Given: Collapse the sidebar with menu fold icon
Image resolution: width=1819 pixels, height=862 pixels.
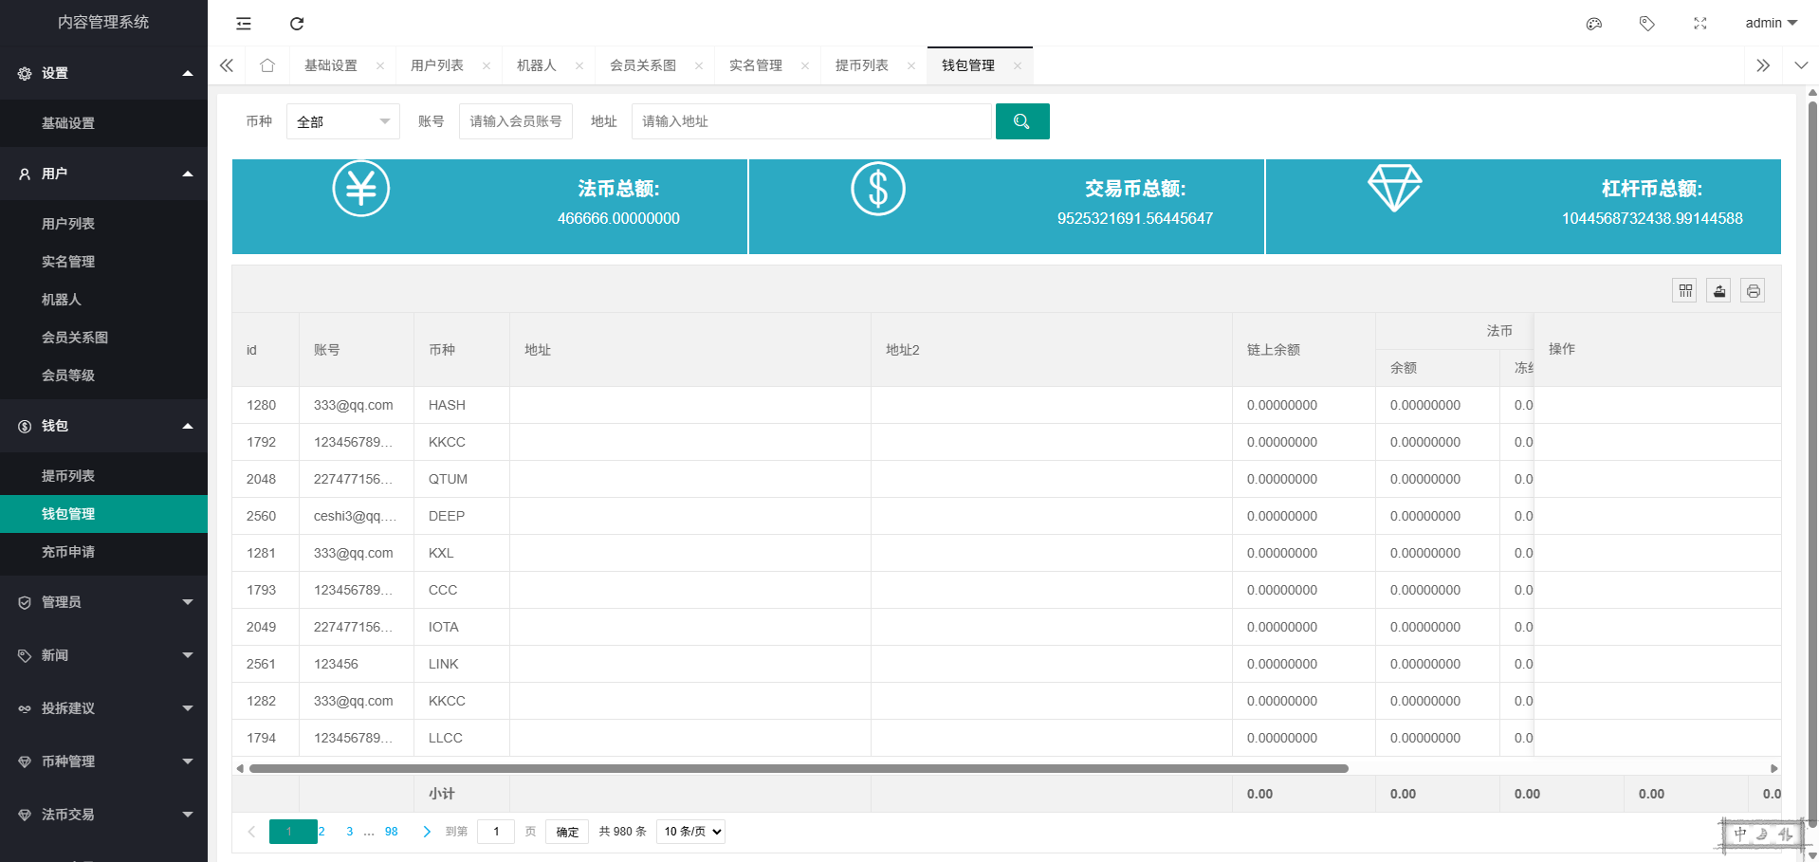Looking at the screenshot, I should click(x=244, y=24).
